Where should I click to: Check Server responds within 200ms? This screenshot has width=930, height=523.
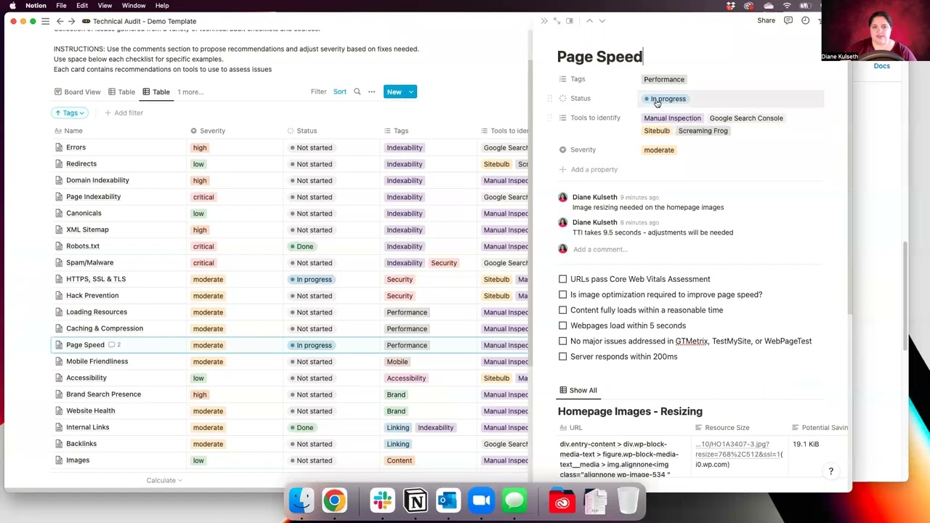562,357
